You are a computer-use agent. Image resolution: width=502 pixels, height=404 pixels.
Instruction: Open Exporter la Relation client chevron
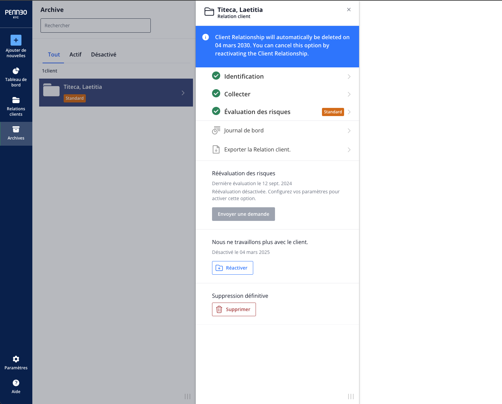349,150
